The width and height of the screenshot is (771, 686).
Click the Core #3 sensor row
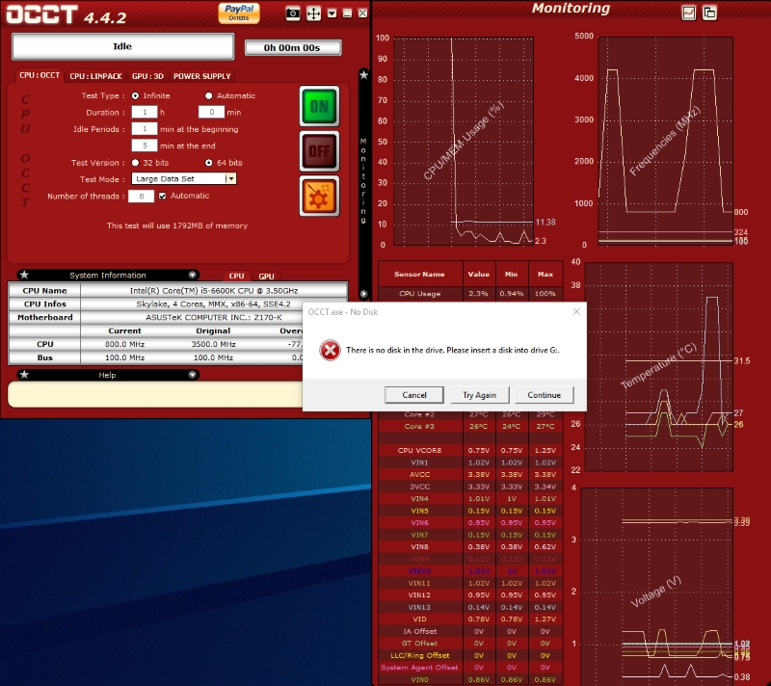point(470,426)
